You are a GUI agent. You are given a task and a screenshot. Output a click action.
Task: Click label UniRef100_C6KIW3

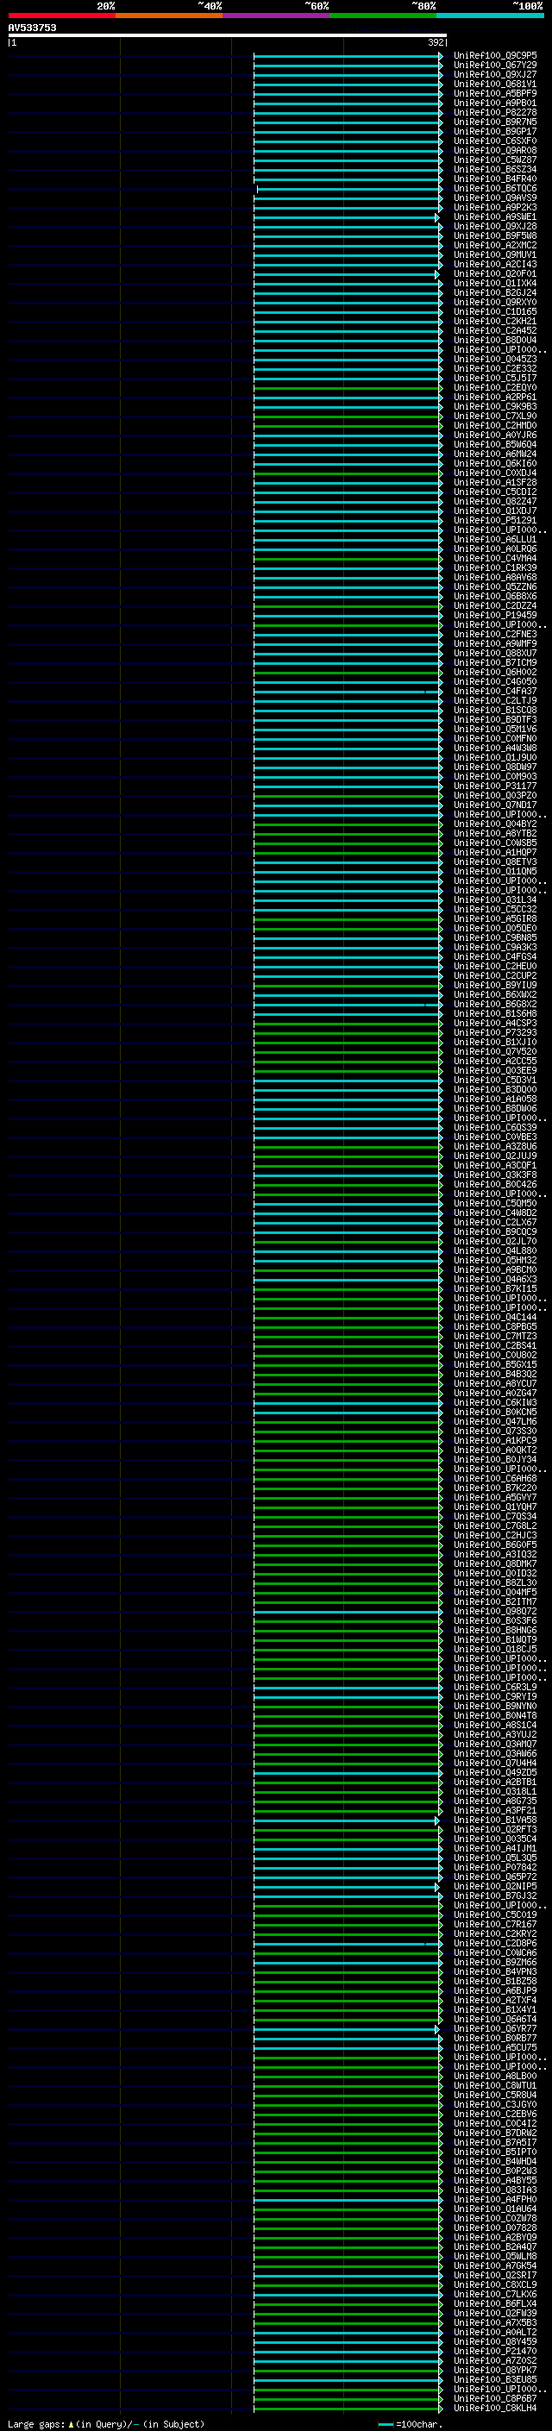(x=495, y=1402)
